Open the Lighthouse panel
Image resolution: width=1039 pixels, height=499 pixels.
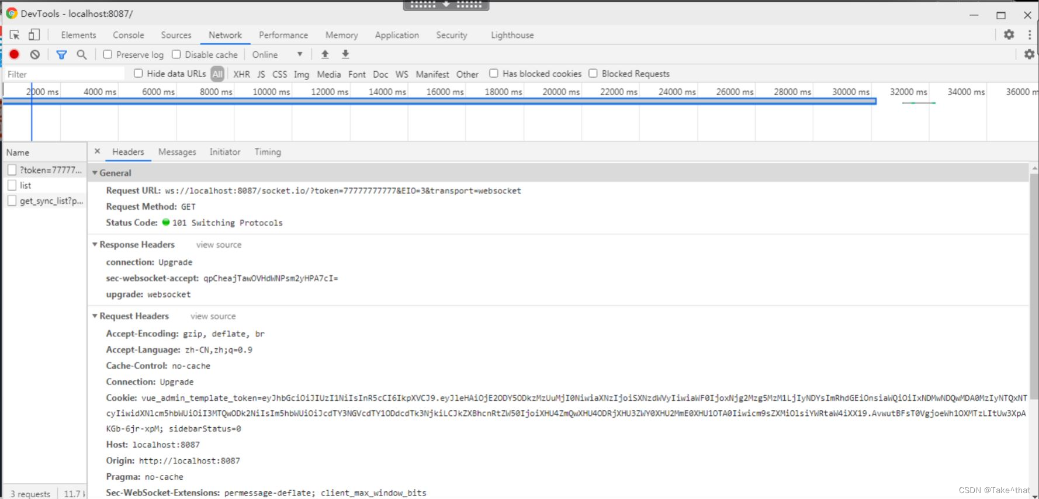(512, 35)
